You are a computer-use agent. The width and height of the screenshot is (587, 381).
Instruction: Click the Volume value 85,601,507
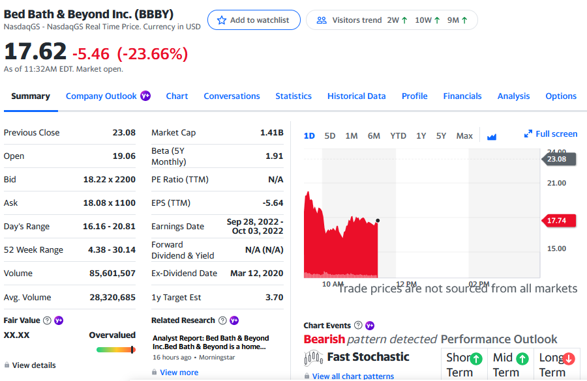pos(112,274)
